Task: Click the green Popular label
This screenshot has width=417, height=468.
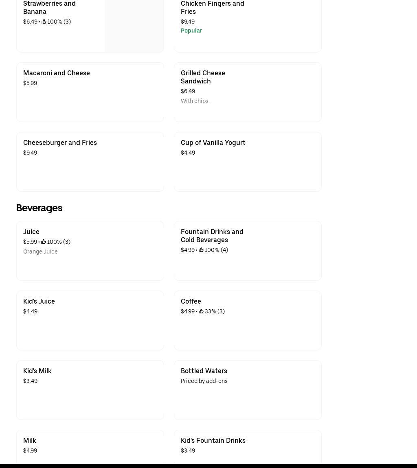Action: point(191,31)
